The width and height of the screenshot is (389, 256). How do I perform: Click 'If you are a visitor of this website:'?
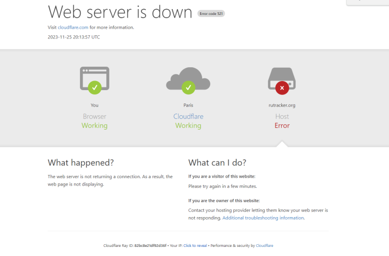point(222,177)
